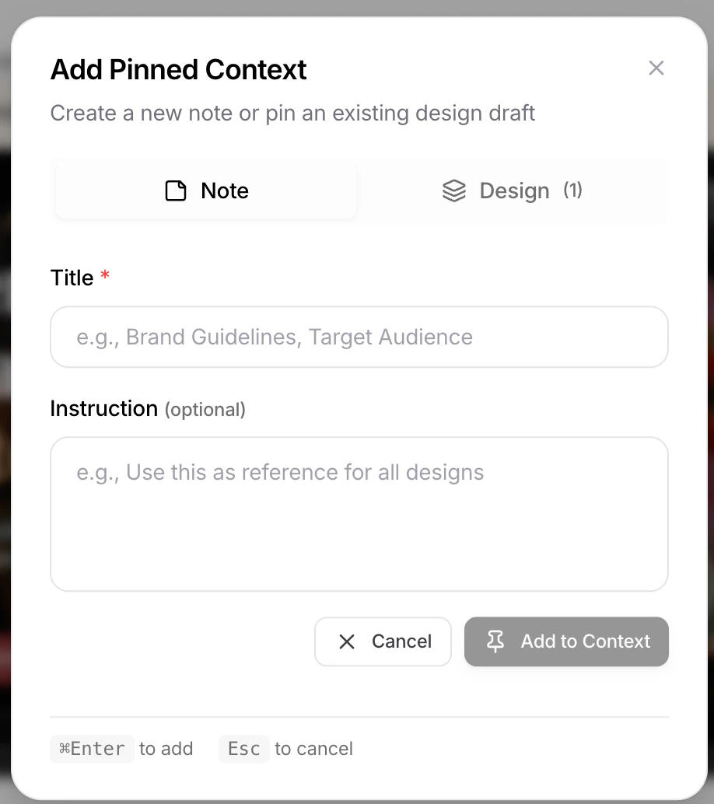
Task: Select the Note tab
Action: pyautogui.click(x=205, y=191)
